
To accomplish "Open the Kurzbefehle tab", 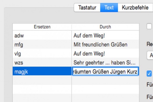I will [135, 8].
